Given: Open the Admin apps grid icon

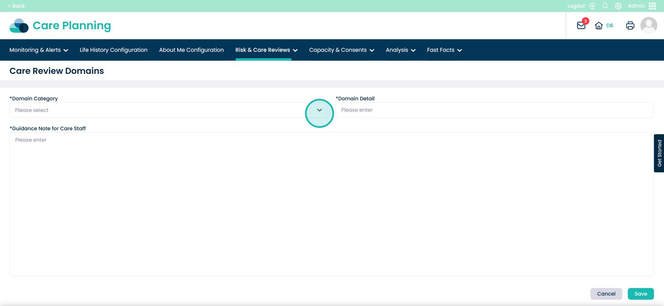Looking at the screenshot, I should point(652,6).
